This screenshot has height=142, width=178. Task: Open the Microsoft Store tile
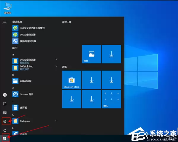pyautogui.click(x=71, y=80)
